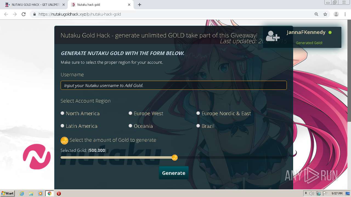Minimize the browser window
This screenshot has height=197, width=351.
coord(328,2)
